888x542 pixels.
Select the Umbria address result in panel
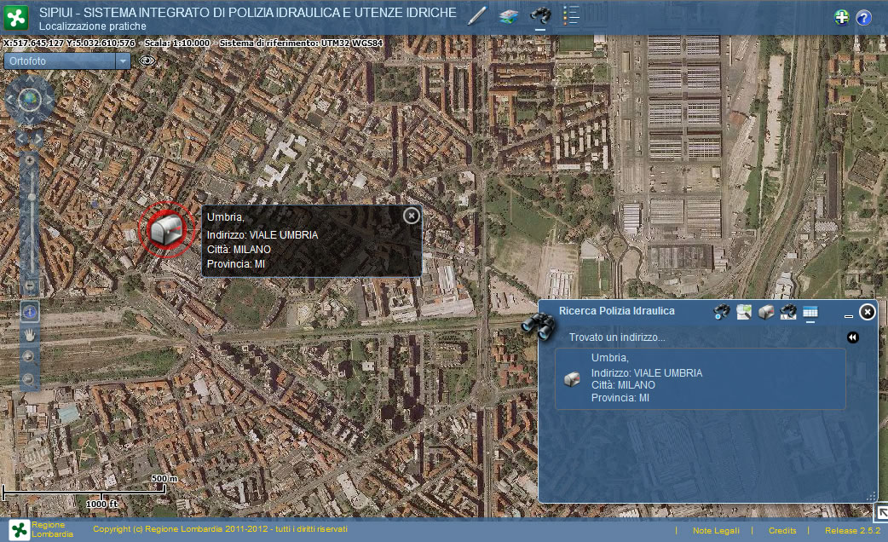click(700, 378)
